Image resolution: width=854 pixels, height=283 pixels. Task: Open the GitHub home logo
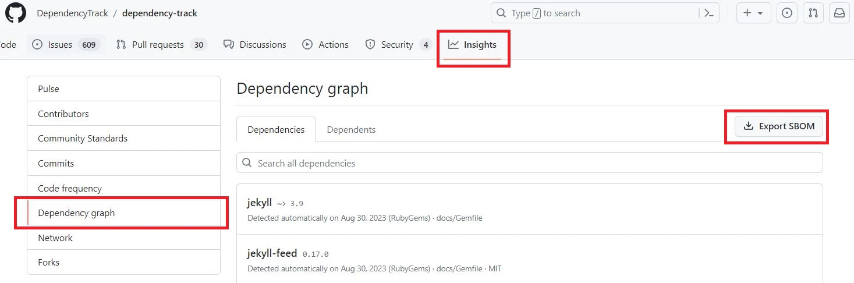(16, 13)
